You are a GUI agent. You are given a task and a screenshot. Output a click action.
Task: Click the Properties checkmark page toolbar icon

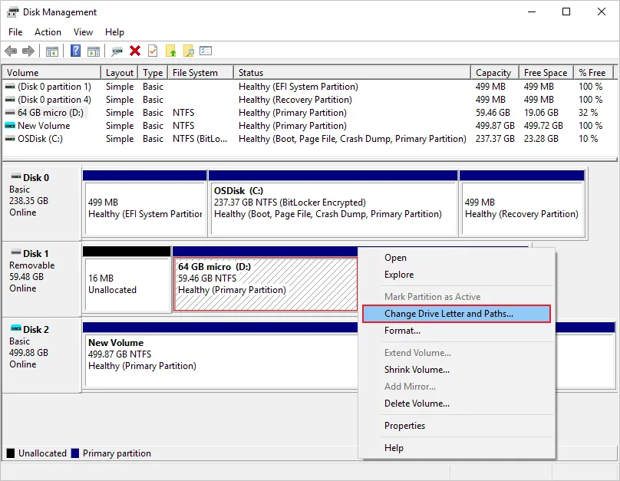pyautogui.click(x=153, y=51)
